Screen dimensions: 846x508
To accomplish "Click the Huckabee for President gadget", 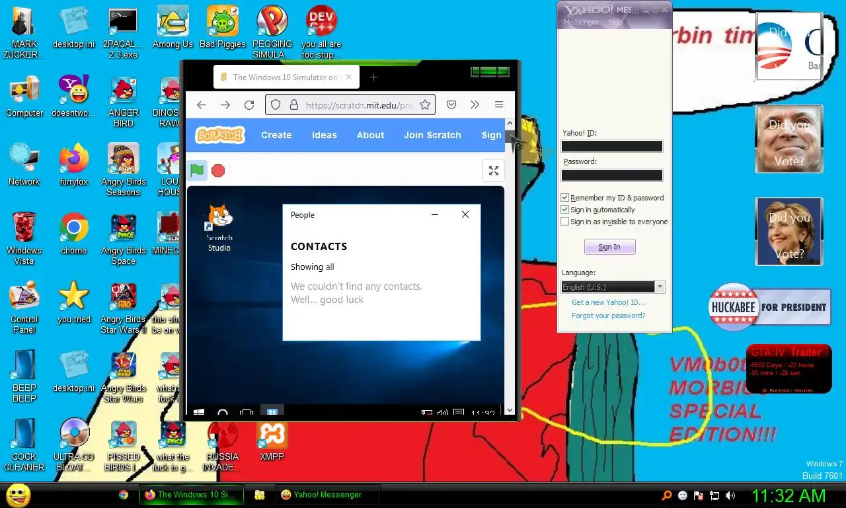I will (769, 307).
